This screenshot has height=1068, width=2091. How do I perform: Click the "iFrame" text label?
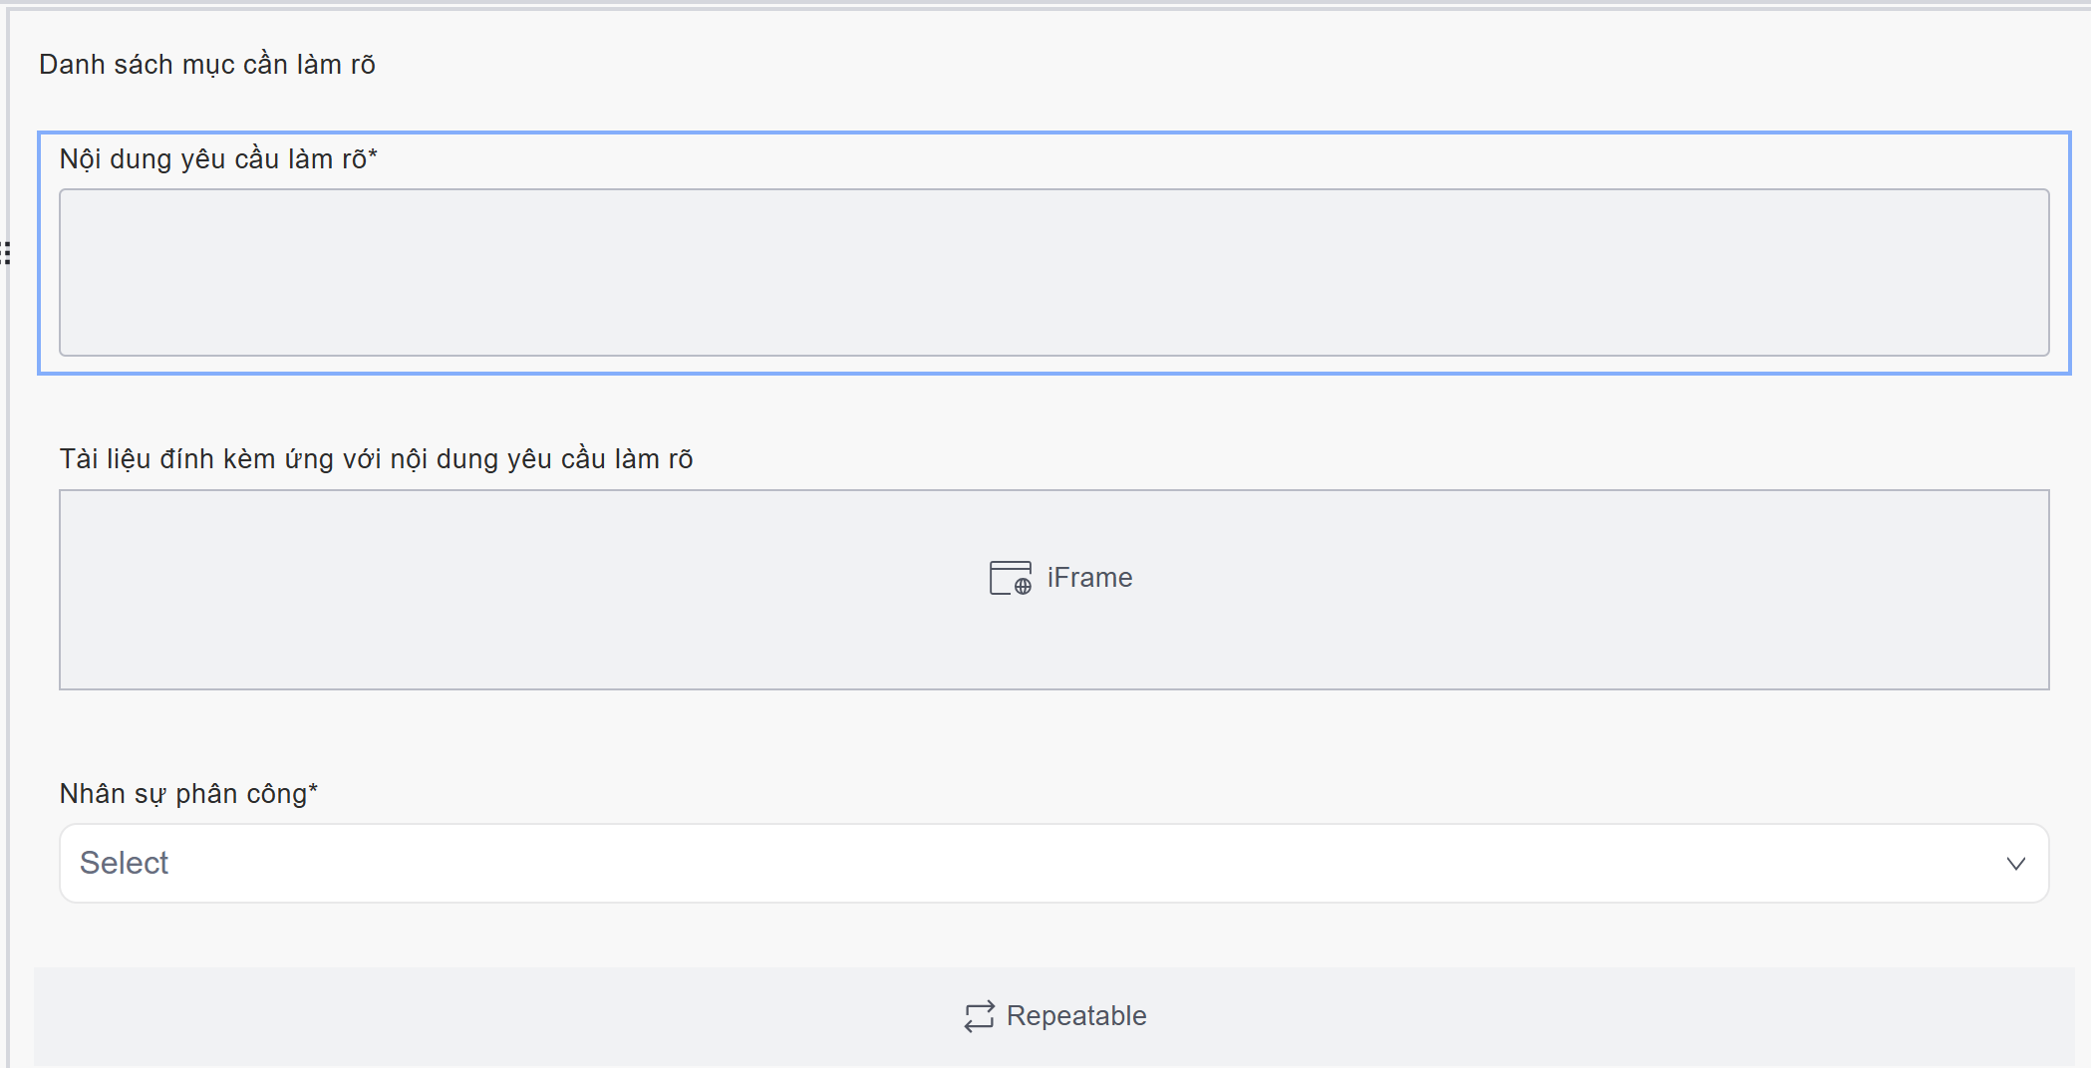(x=1089, y=578)
